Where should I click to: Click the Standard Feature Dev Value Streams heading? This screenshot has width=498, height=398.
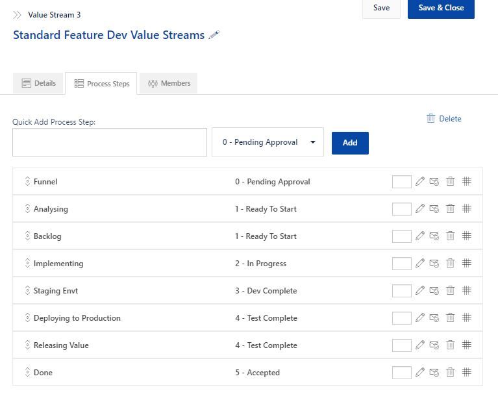tap(108, 35)
